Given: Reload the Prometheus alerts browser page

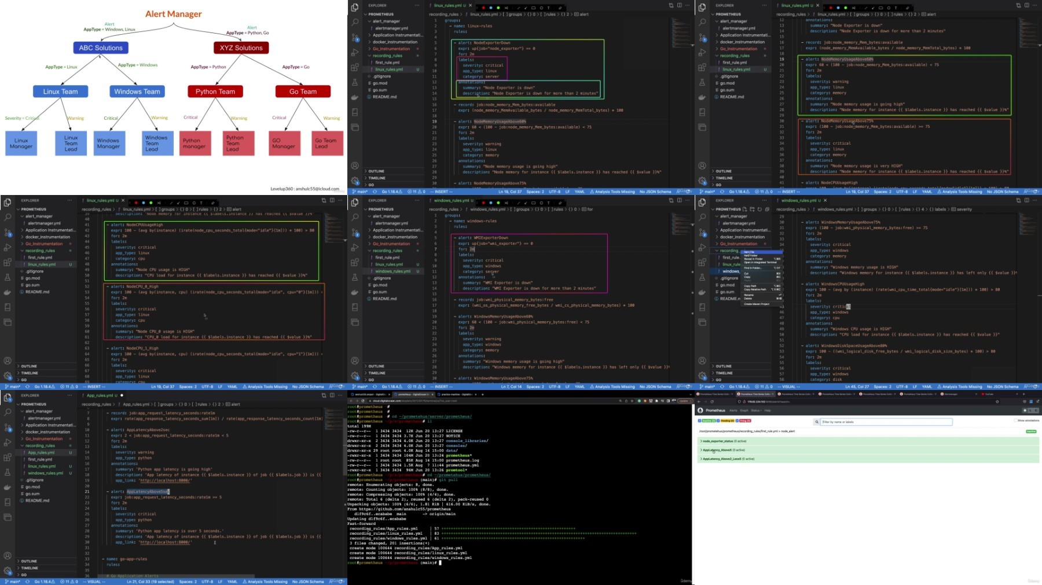Looking at the screenshot, I should 712,402.
